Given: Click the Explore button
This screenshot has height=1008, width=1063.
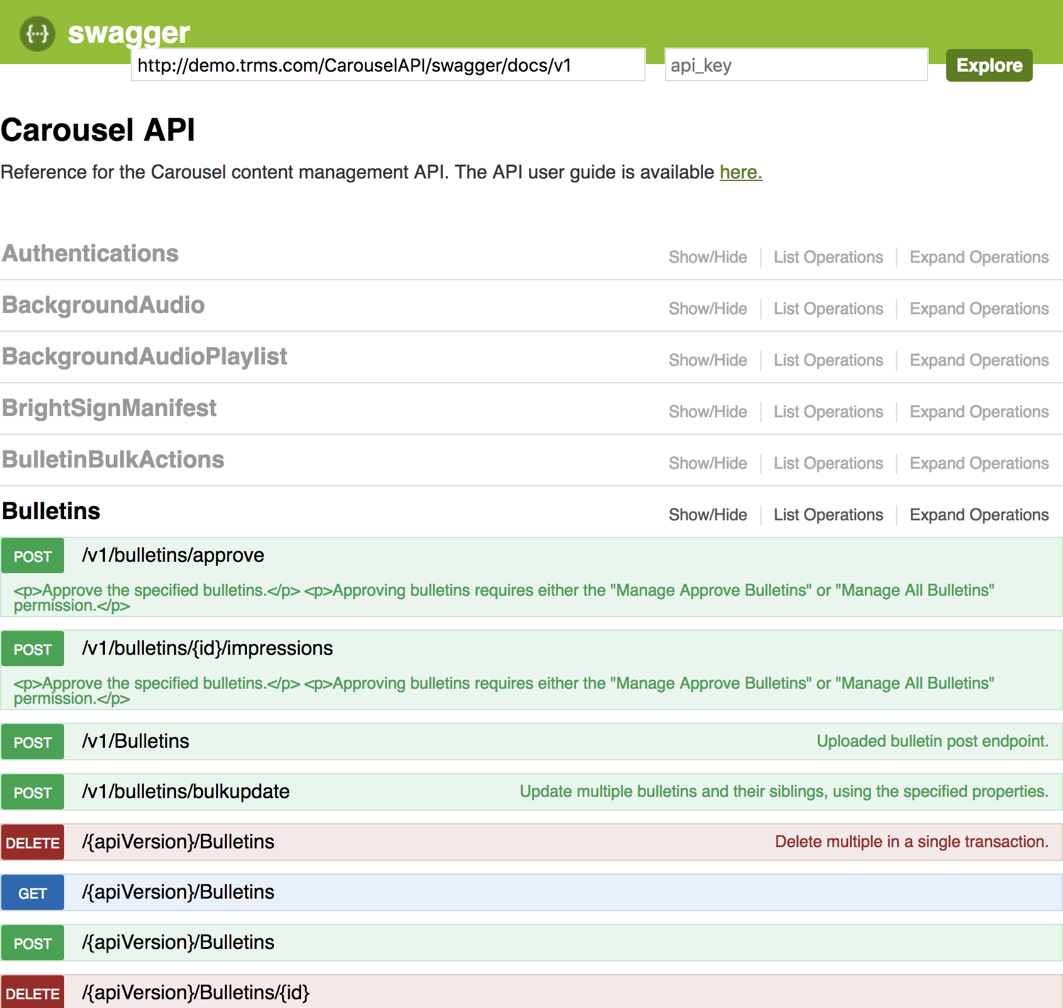Looking at the screenshot, I should coord(988,65).
